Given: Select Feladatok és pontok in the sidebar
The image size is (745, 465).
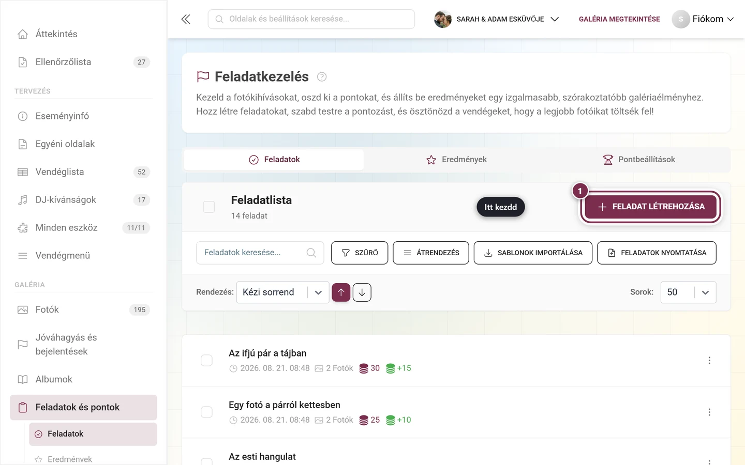Looking at the screenshot, I should (83, 408).
